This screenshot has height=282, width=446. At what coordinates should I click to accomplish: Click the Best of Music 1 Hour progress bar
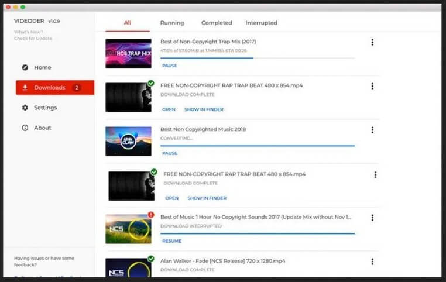[258, 233]
